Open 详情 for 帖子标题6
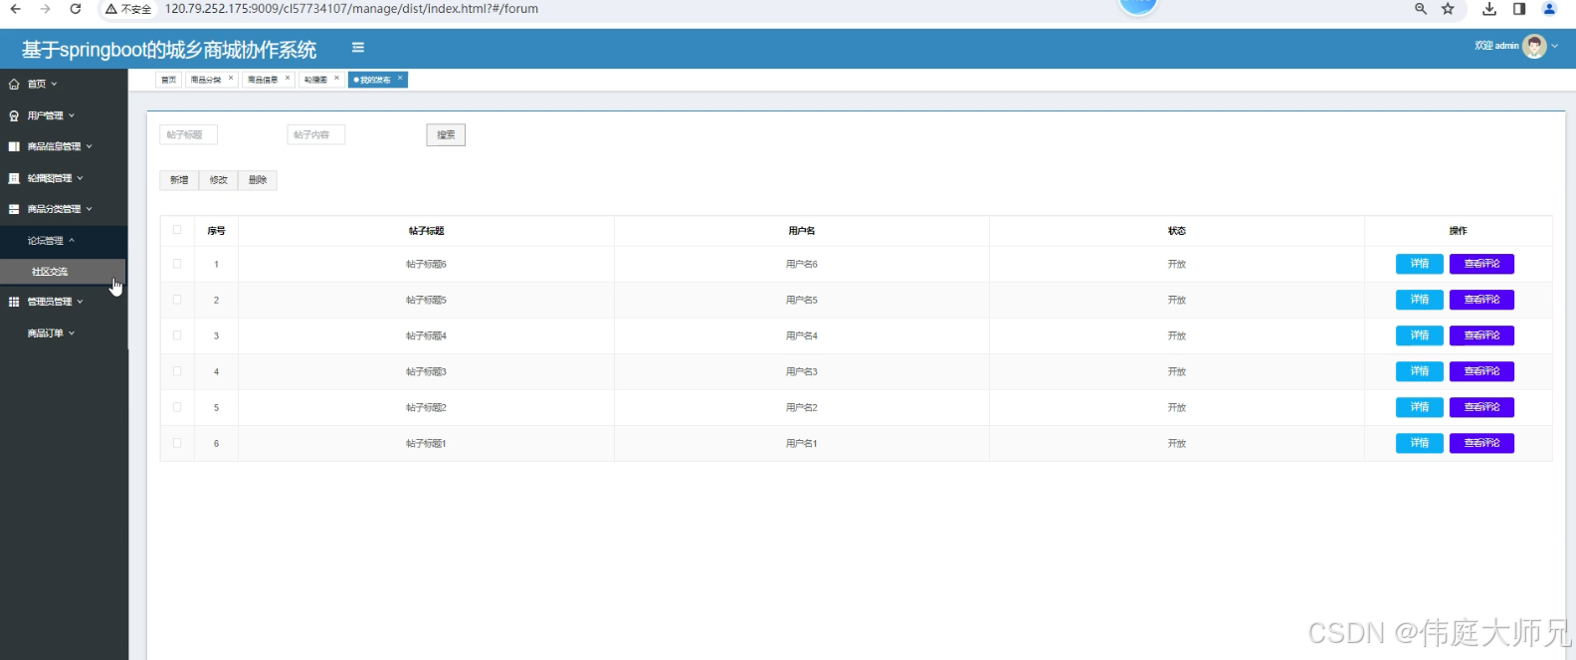The width and height of the screenshot is (1576, 660). coord(1420,264)
